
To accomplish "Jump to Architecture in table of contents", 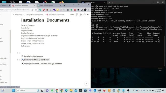I will tap(26, 28).
